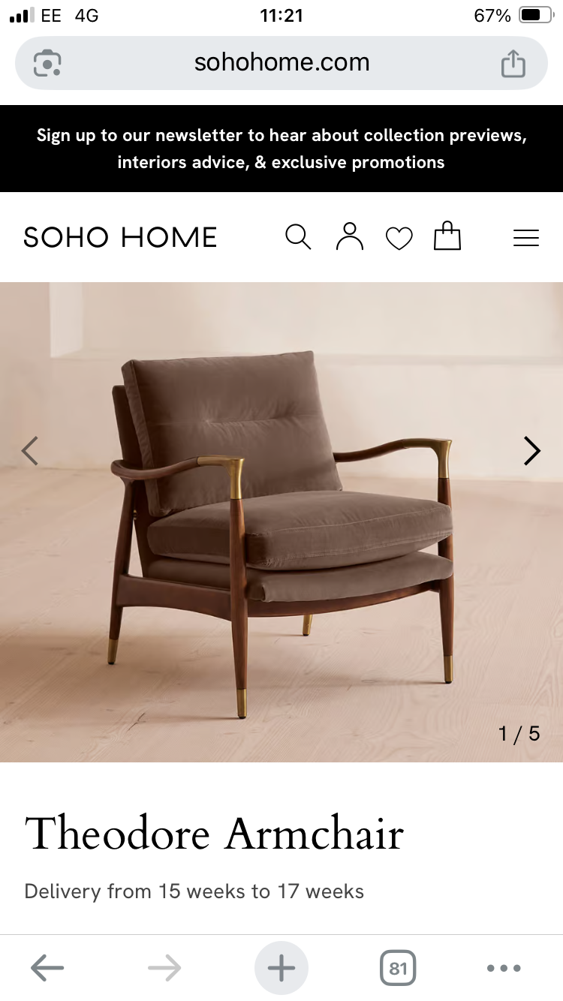Screen dimensions: 563x1001
Task: Tap the browser share icon
Action: point(513,63)
